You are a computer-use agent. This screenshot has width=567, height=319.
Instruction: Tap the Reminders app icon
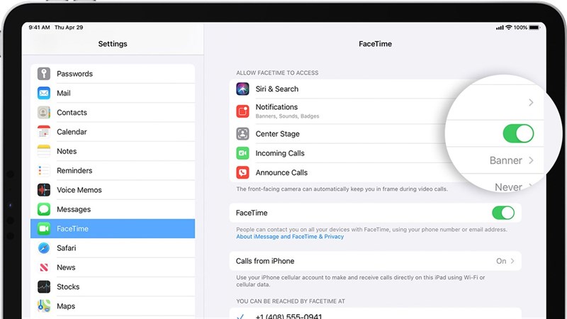(x=44, y=170)
